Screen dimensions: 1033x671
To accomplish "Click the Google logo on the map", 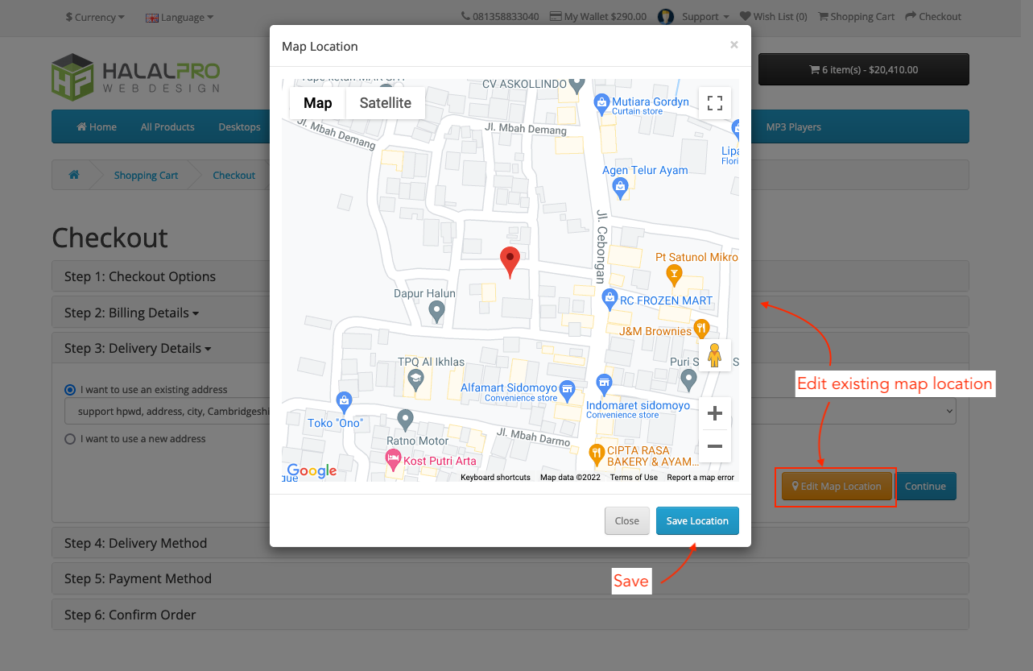I will [x=311, y=471].
